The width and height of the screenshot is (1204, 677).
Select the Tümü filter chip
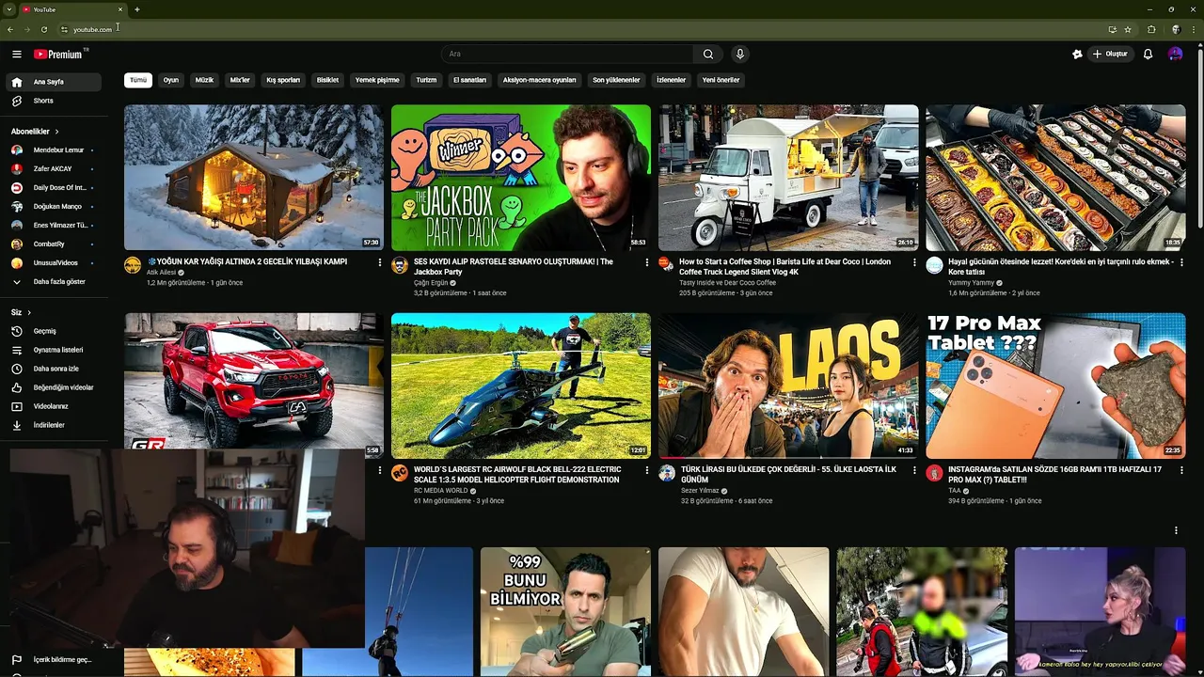point(138,80)
